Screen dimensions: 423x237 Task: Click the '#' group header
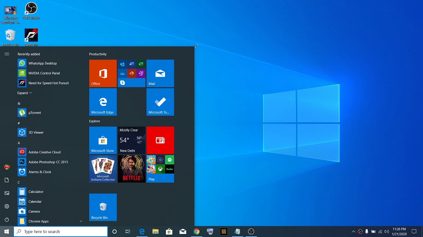(19, 123)
